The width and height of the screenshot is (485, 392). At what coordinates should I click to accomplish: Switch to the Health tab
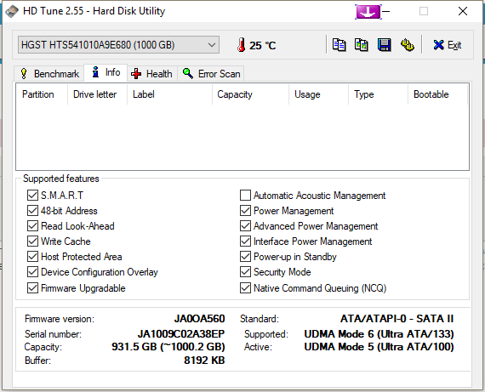pos(151,74)
